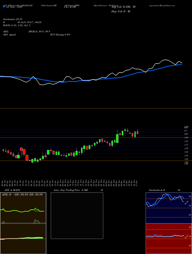Screen dimensions: 192x254
Task: Click the MunafaSutra.com text in the header
Action: 167,5
